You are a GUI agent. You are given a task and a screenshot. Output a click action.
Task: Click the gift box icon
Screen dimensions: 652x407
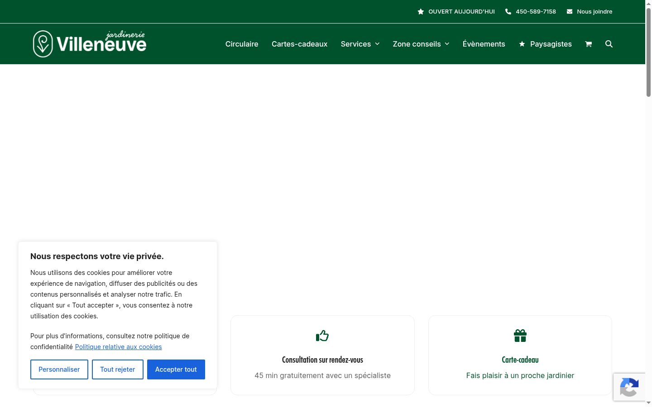[520, 336]
